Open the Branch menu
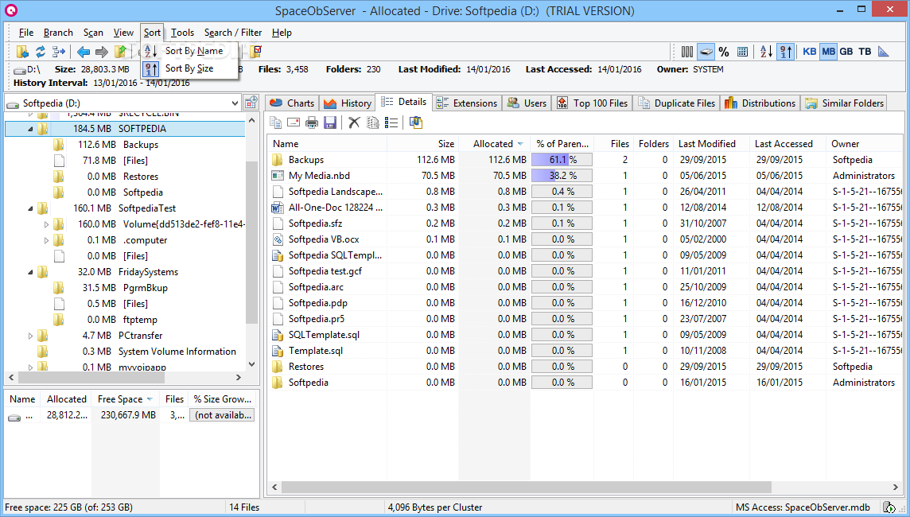Image resolution: width=910 pixels, height=517 pixels. 58,33
